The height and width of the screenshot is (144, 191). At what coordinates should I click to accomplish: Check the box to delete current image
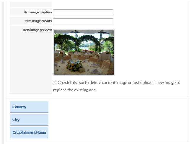55,83
